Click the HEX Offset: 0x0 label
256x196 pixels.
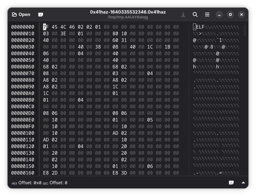[x=27, y=183]
